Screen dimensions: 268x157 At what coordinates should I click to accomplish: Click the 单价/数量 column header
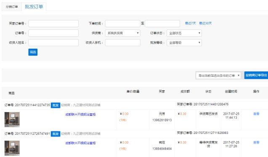coord(133,92)
